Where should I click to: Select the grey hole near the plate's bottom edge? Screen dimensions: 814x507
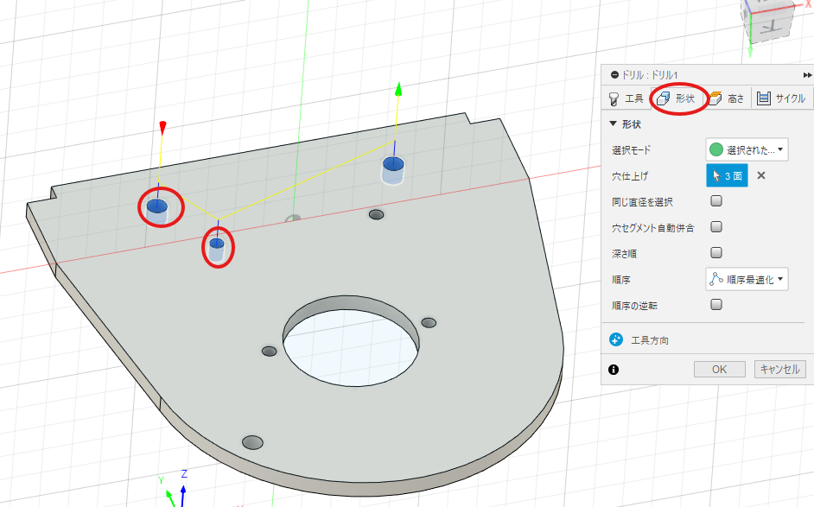click(x=252, y=442)
